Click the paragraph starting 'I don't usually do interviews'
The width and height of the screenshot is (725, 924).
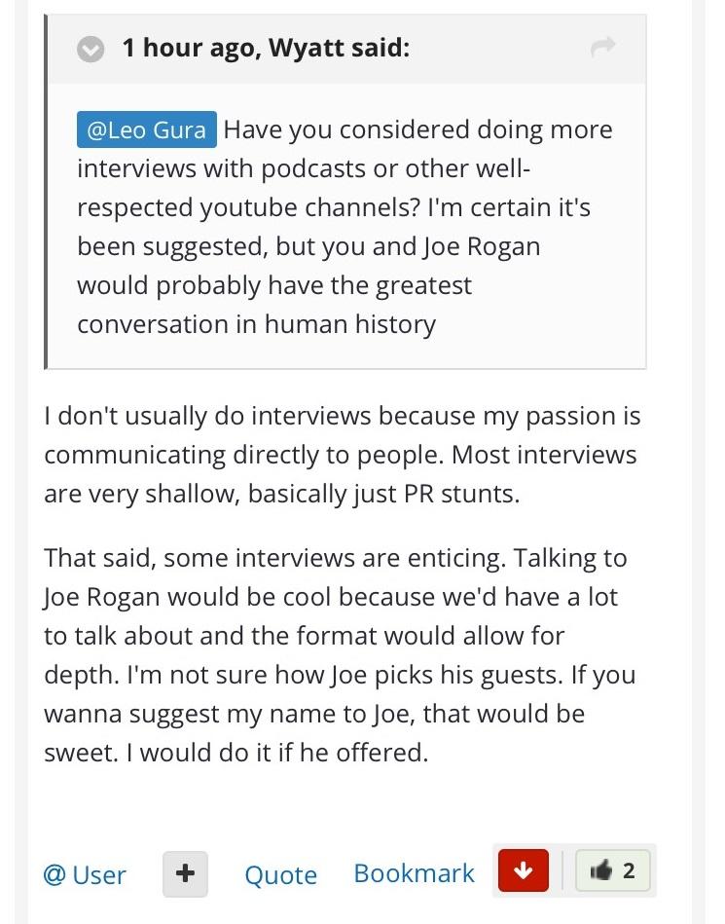343,455
